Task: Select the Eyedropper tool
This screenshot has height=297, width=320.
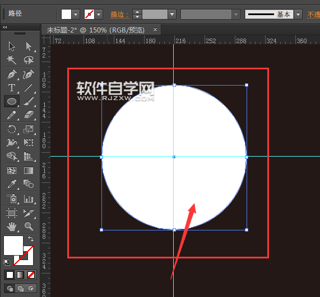Action: pos(12,184)
